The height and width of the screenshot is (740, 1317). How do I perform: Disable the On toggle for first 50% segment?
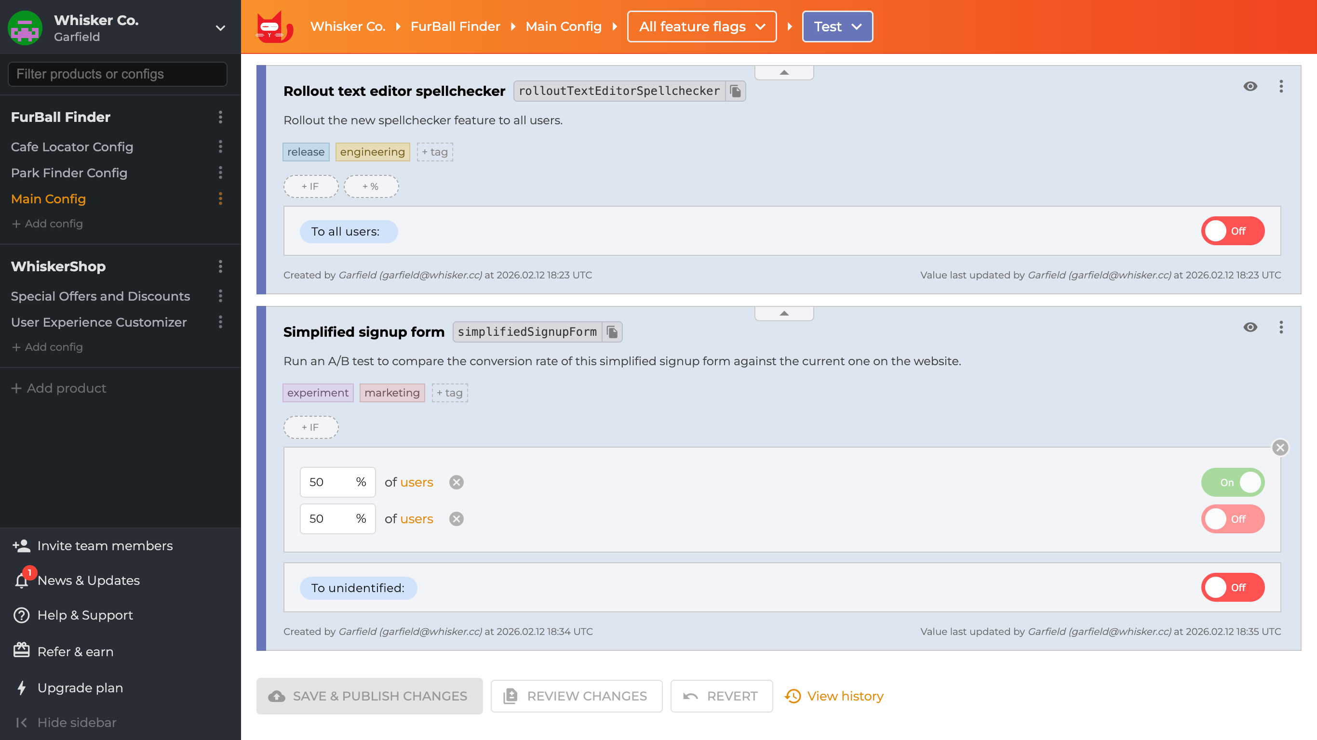[x=1233, y=482]
